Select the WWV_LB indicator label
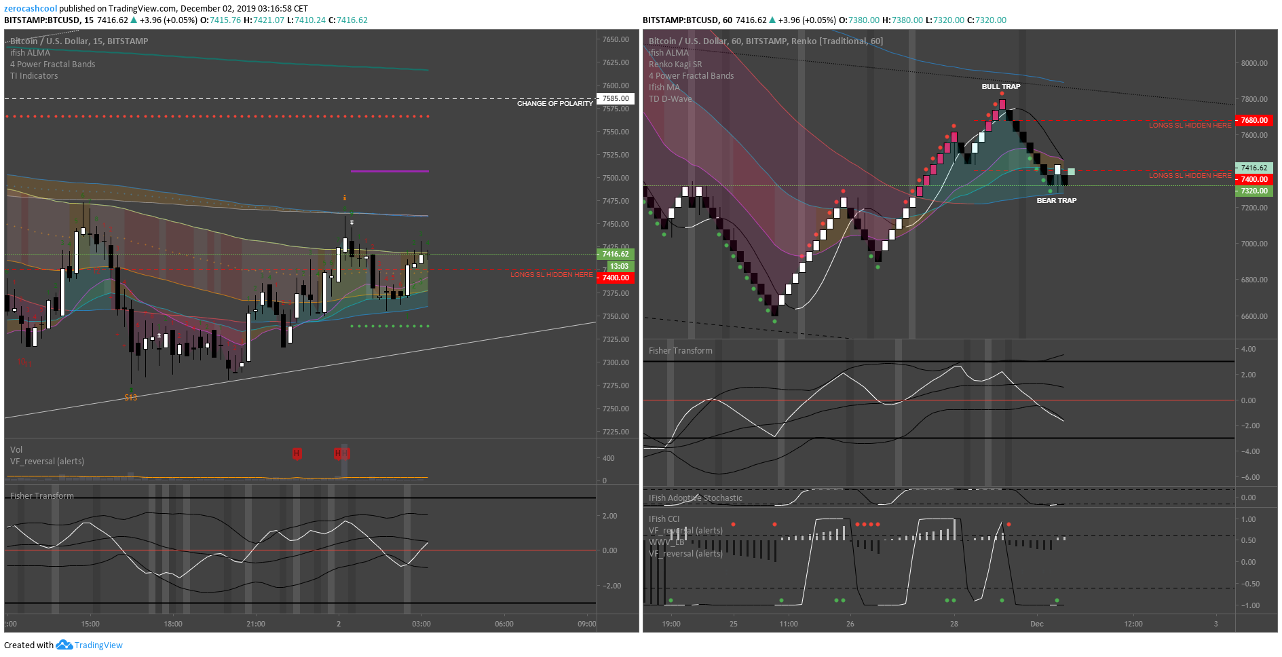 [666, 542]
